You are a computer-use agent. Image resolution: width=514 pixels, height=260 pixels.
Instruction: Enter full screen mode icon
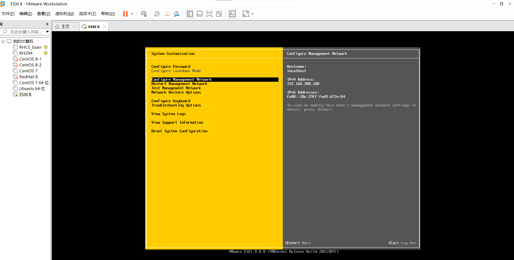tap(209, 14)
